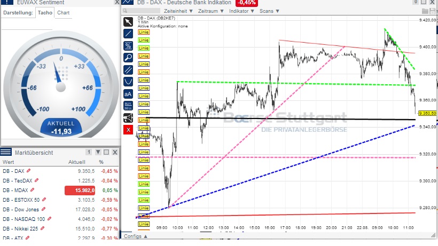
Task: Open the Marktübersicht dropdown triangle
Action: 98,152
